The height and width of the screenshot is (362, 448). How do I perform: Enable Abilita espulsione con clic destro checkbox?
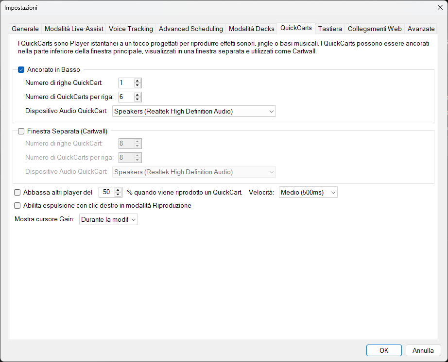tap(17, 205)
